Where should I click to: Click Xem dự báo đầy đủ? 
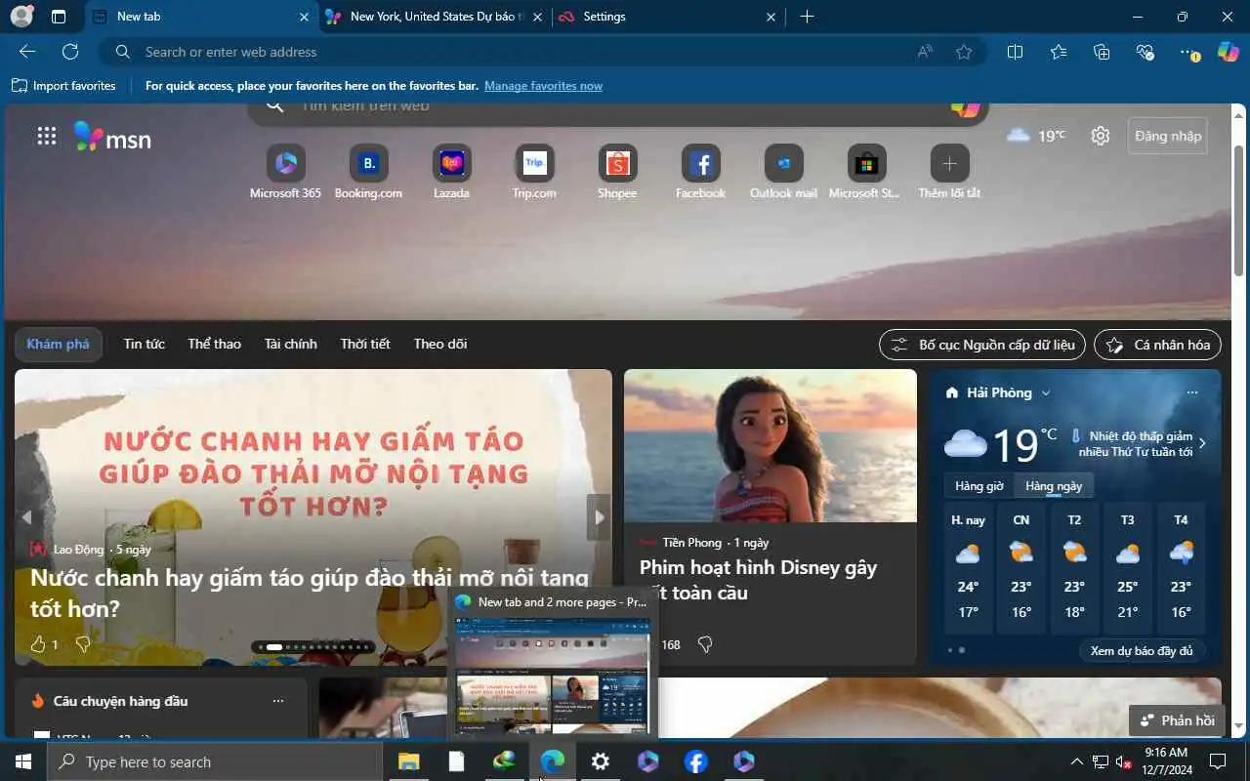(1142, 651)
